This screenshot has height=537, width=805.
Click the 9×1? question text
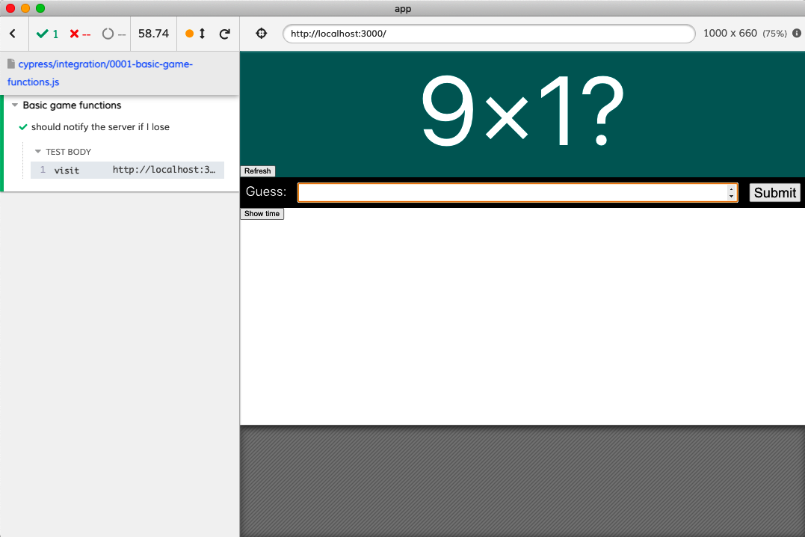pyautogui.click(x=522, y=111)
